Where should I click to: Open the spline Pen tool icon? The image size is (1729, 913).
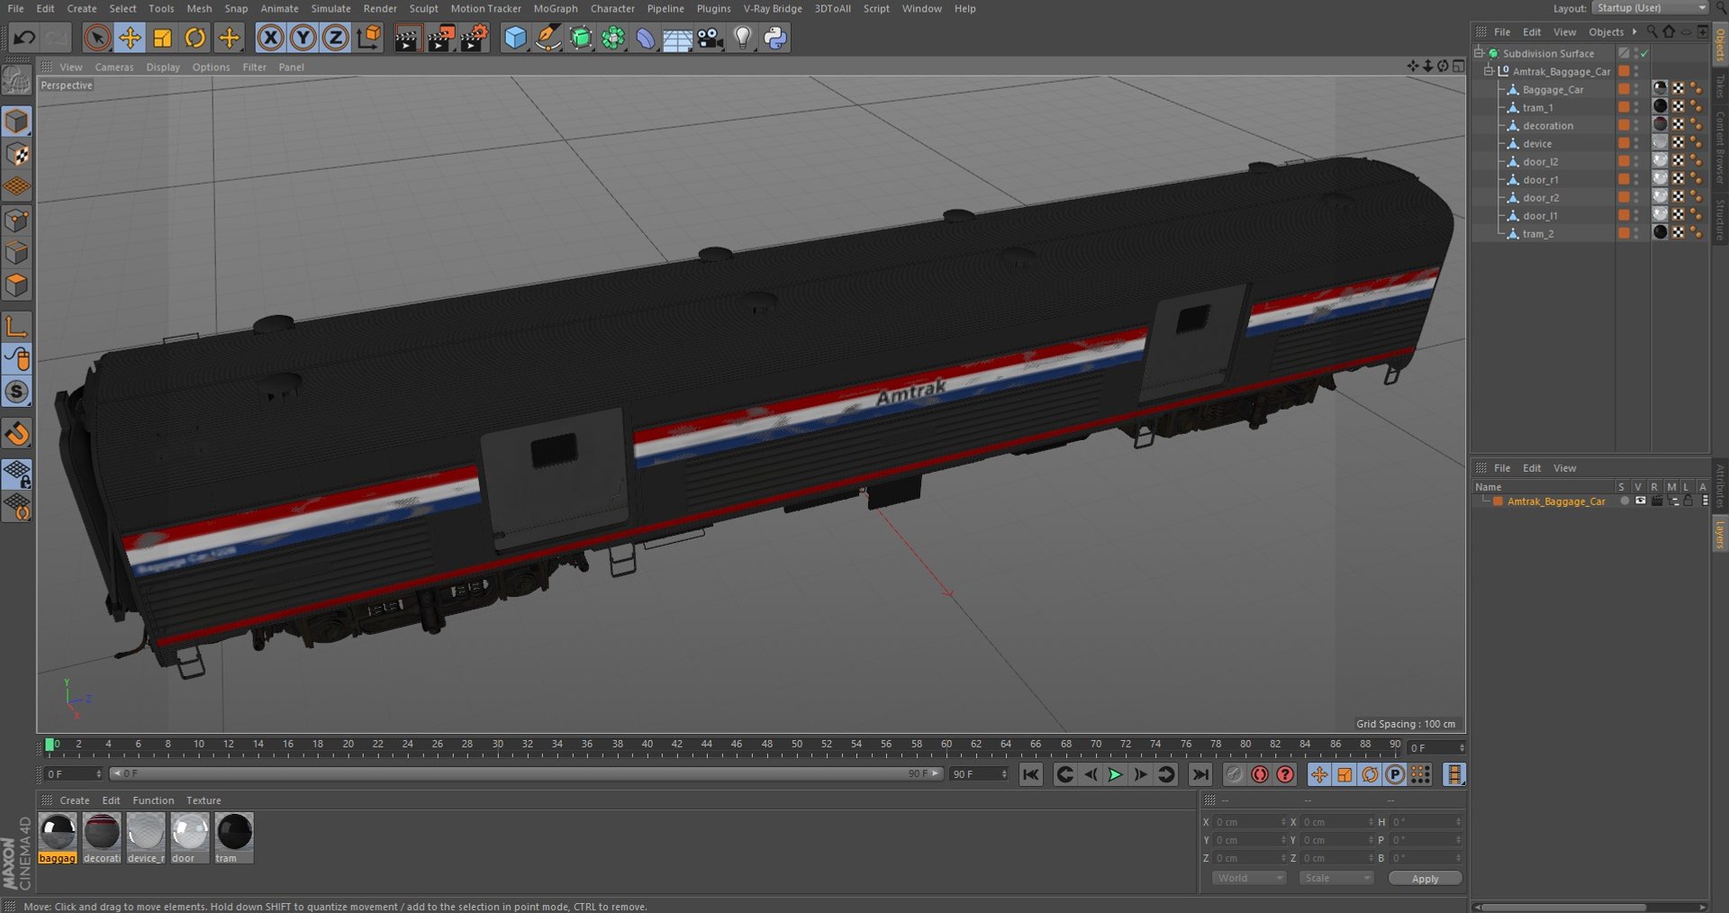(548, 38)
